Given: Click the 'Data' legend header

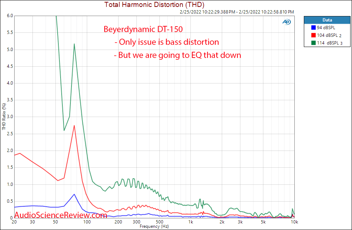Looking at the screenshot, I should click(x=327, y=20).
